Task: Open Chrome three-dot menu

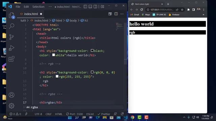Action: click(x=204, y=10)
